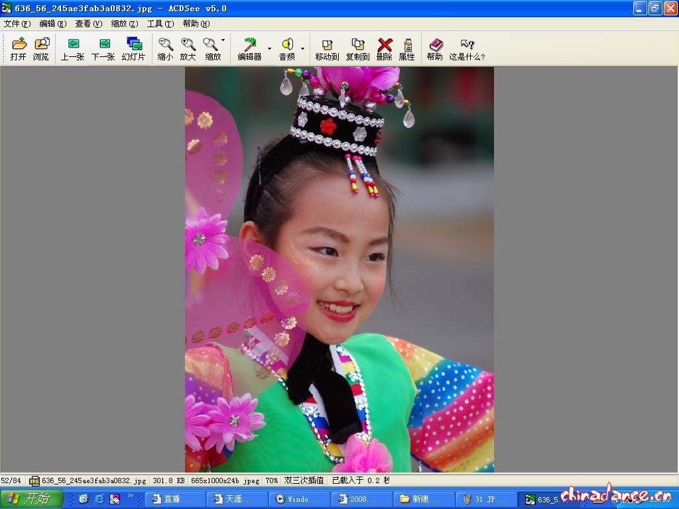The image size is (679, 509).
Task: Open the 工具 (Tools) menu
Action: coord(160,24)
